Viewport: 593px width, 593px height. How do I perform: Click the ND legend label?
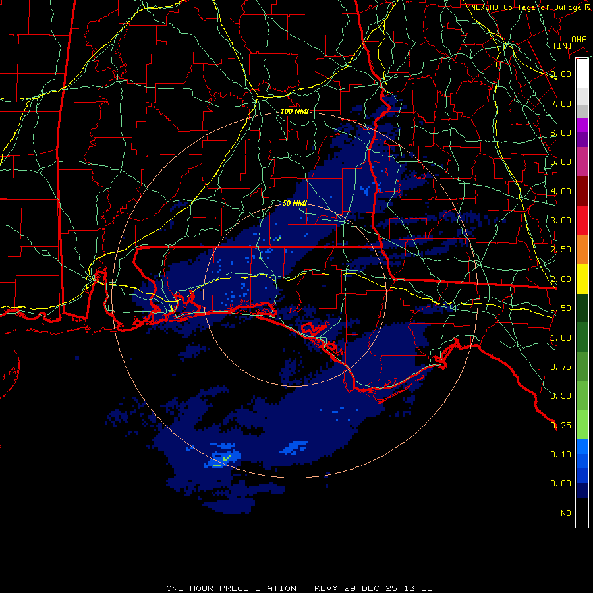coord(566,513)
